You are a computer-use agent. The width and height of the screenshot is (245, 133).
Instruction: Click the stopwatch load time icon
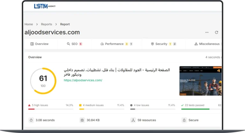(x=31, y=120)
